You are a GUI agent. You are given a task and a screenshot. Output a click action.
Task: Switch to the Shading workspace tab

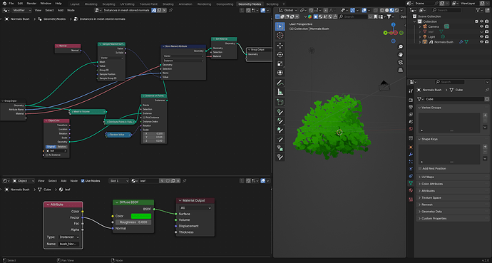168,4
